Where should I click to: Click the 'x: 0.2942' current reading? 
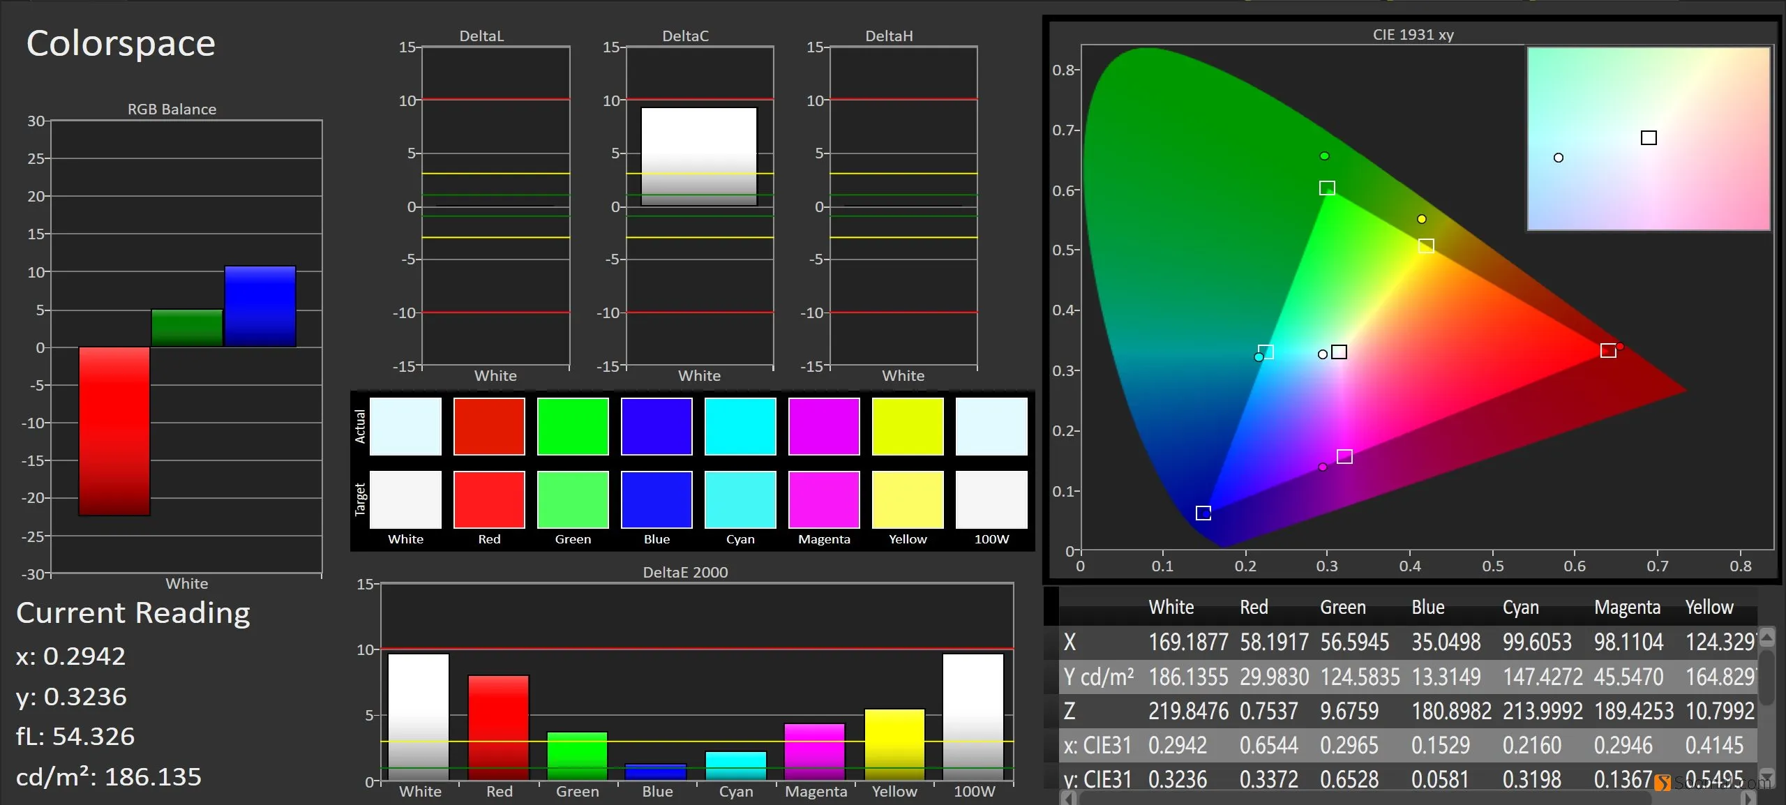click(70, 656)
